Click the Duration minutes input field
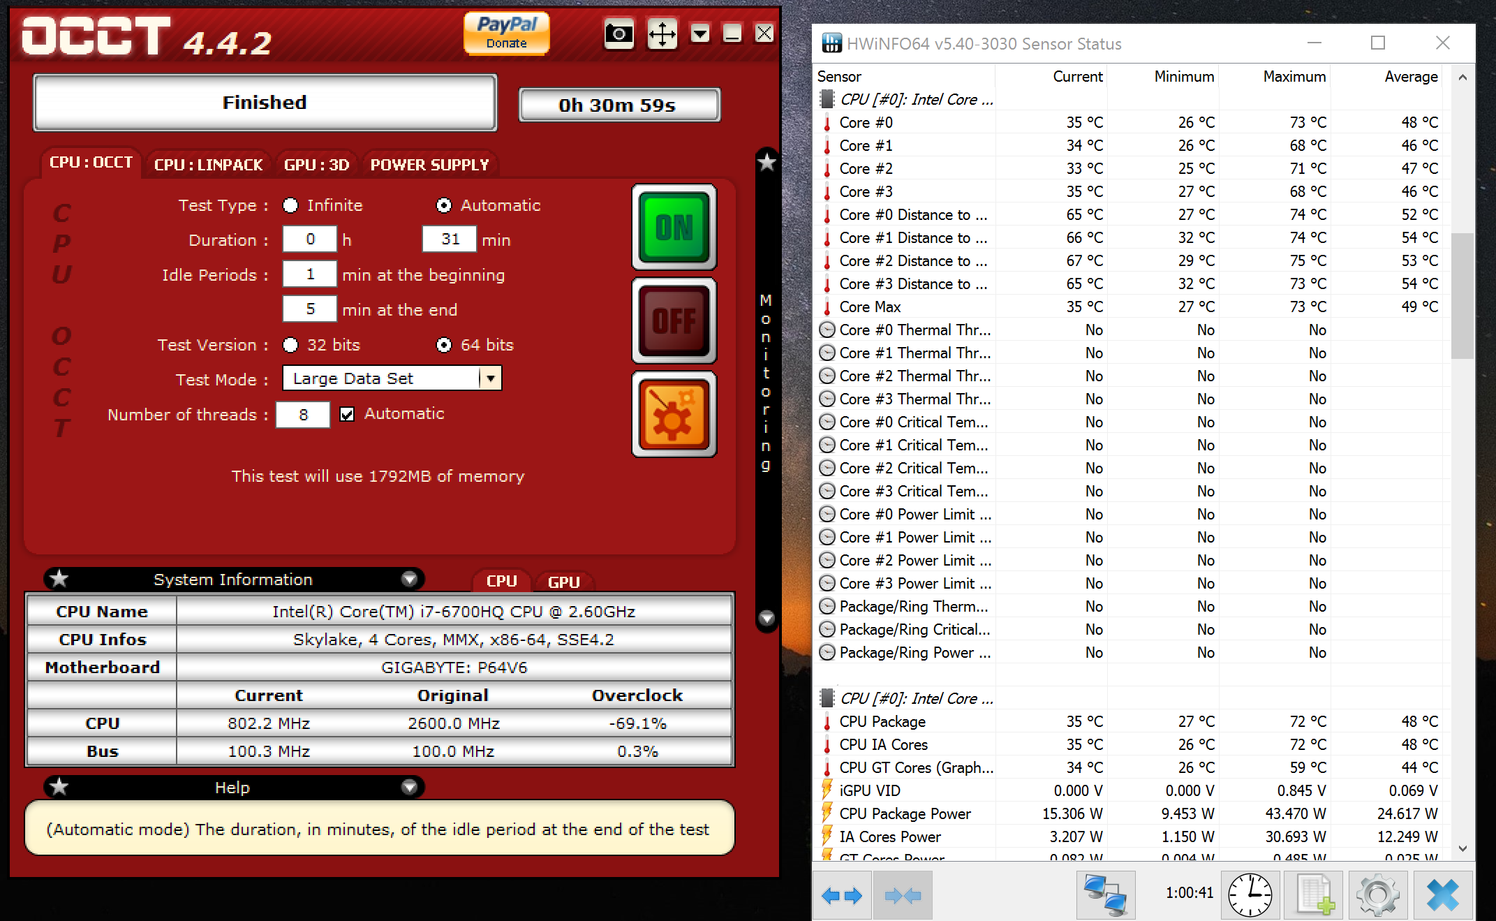 [450, 240]
